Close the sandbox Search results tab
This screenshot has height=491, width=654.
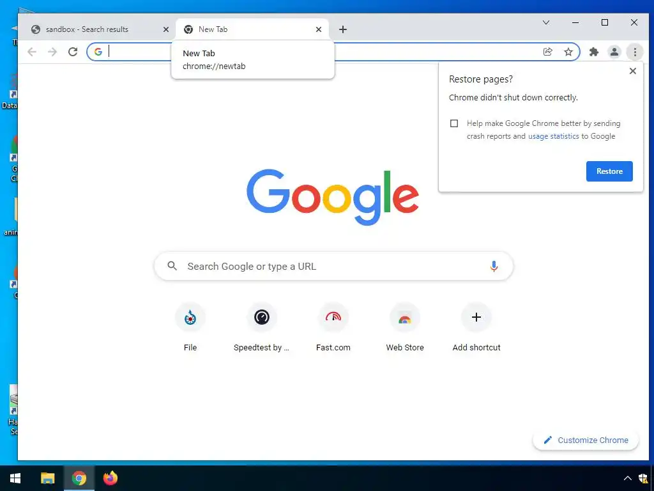(x=166, y=29)
